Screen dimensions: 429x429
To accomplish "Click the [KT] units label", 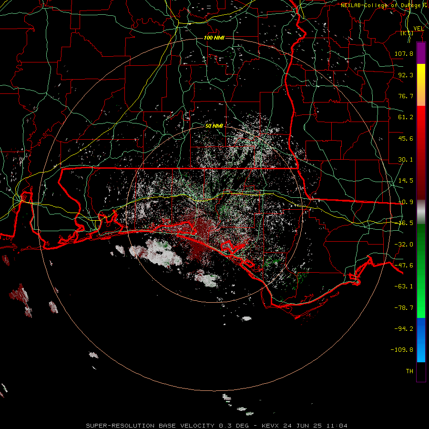I will 407,33.
